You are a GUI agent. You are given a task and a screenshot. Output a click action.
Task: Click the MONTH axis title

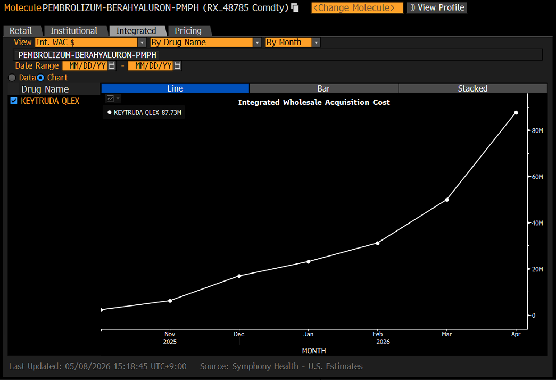[314, 351]
